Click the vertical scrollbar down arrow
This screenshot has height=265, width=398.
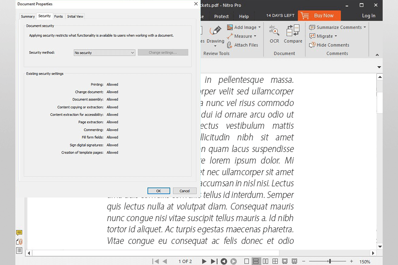click(380, 246)
